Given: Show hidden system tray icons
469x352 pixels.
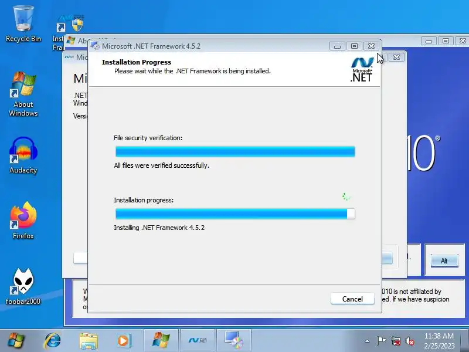Looking at the screenshot, I should [368, 341].
